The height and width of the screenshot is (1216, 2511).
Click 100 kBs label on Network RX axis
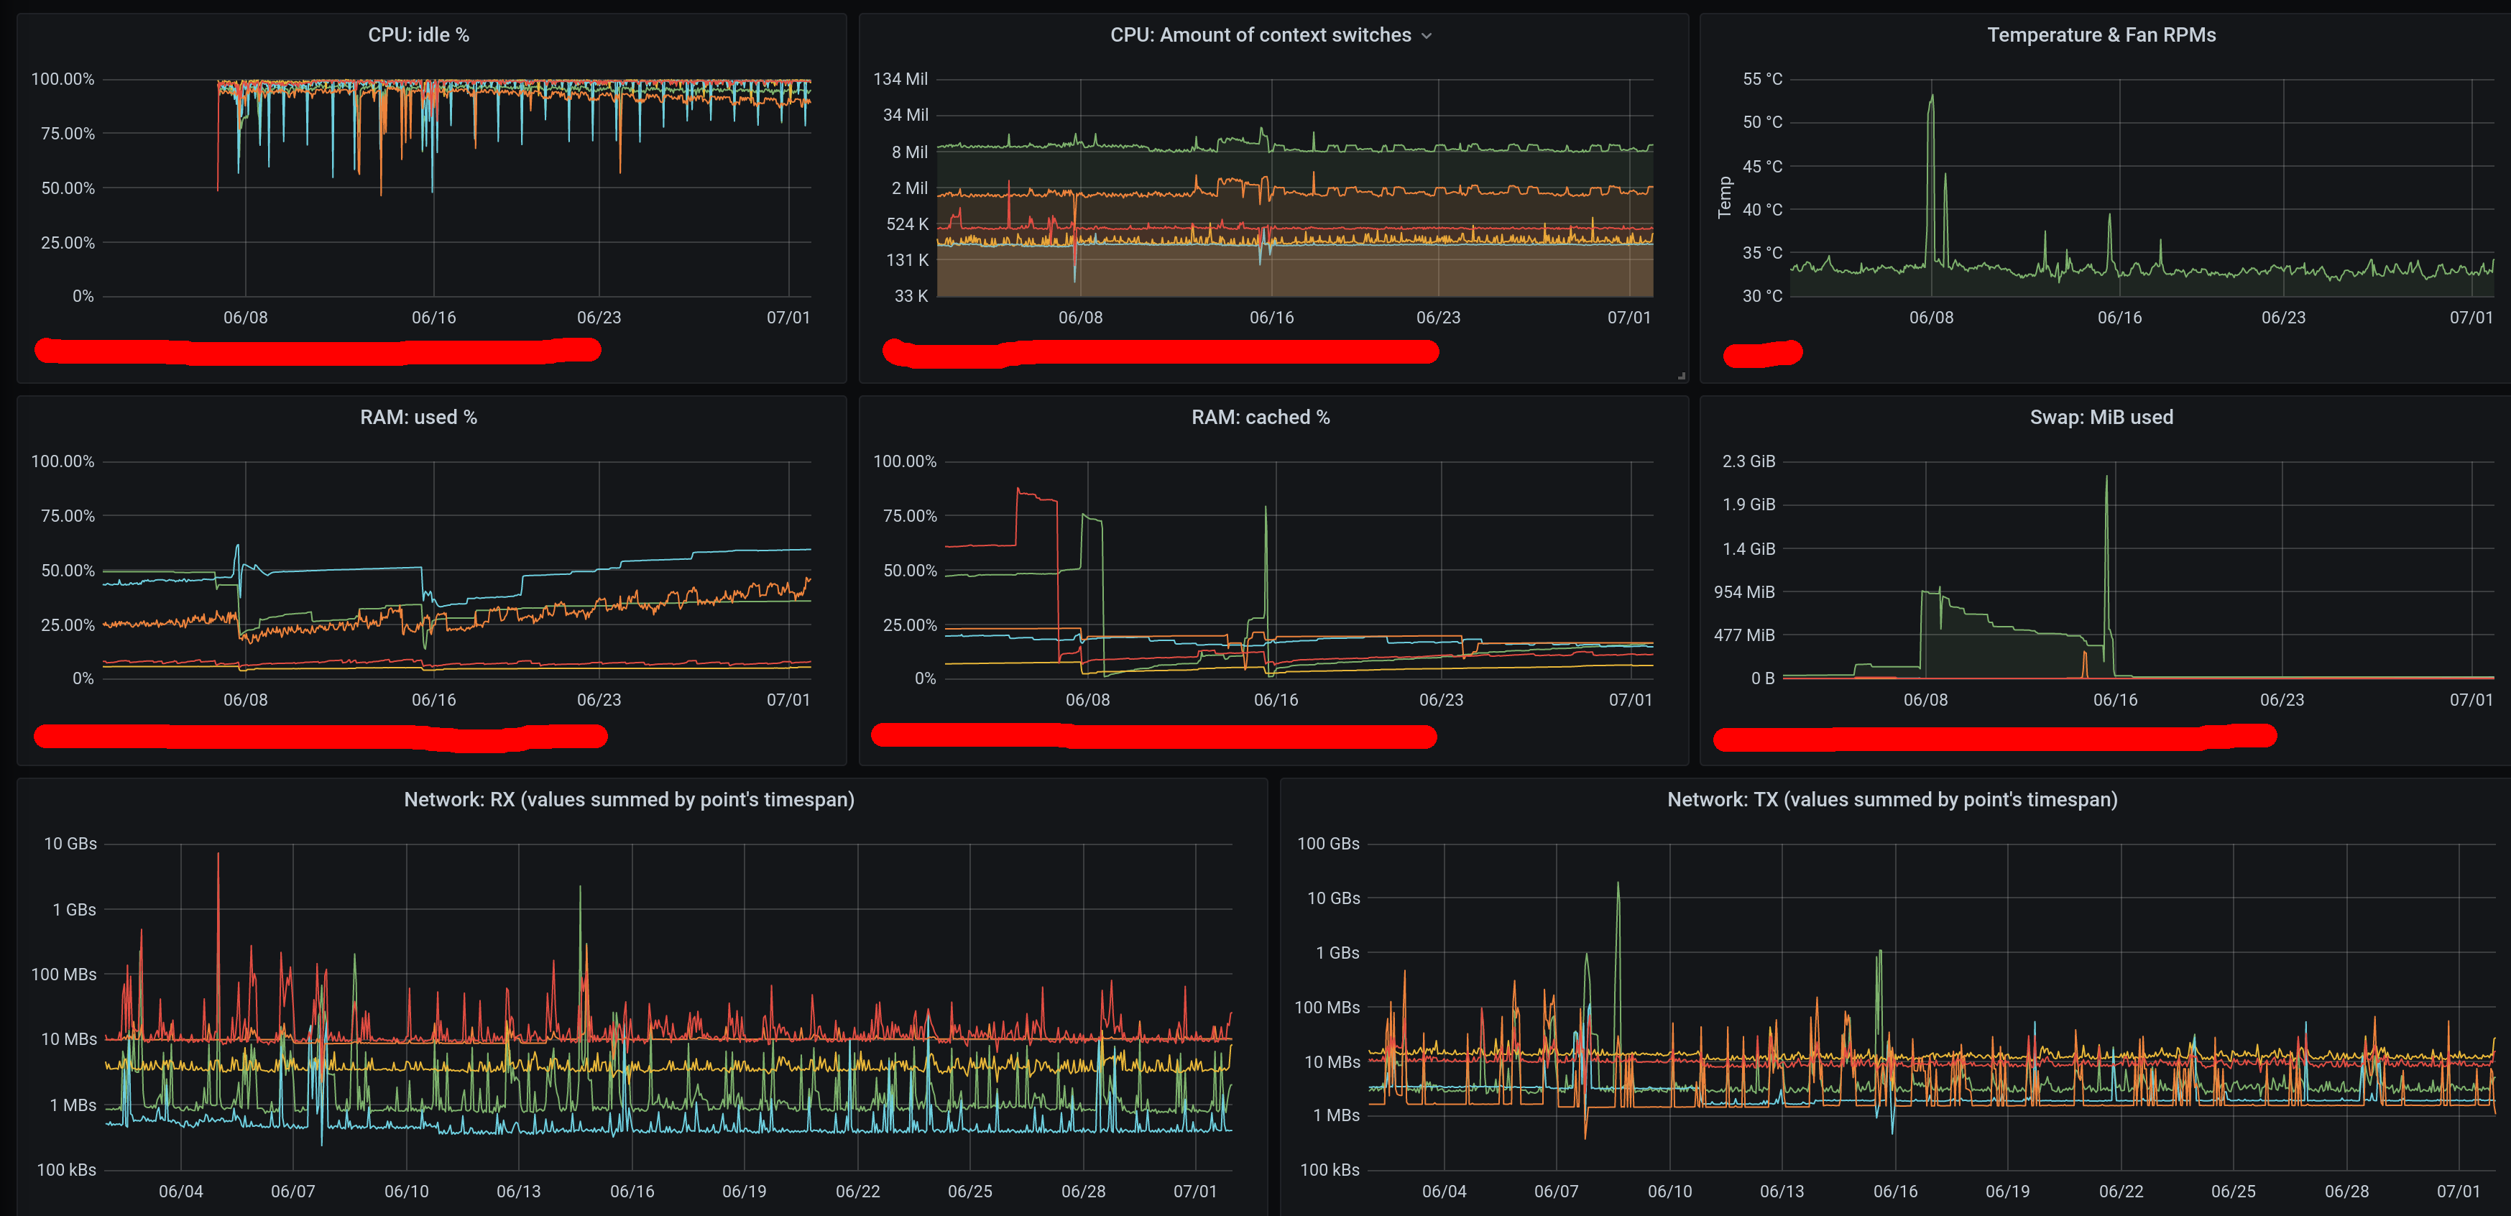(66, 1170)
